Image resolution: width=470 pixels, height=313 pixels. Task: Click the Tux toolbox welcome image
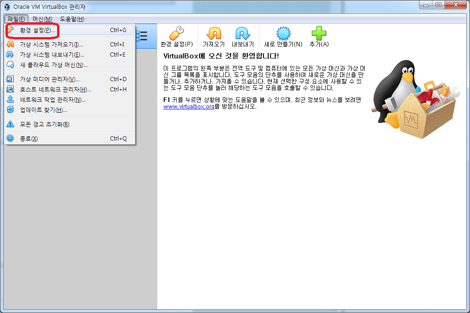click(415, 99)
